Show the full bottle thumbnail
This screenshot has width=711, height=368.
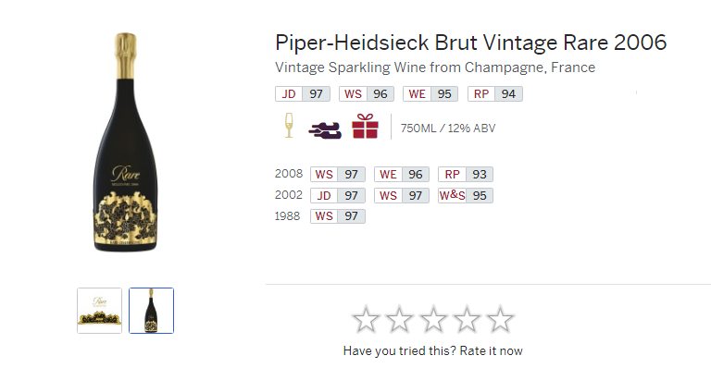click(152, 311)
